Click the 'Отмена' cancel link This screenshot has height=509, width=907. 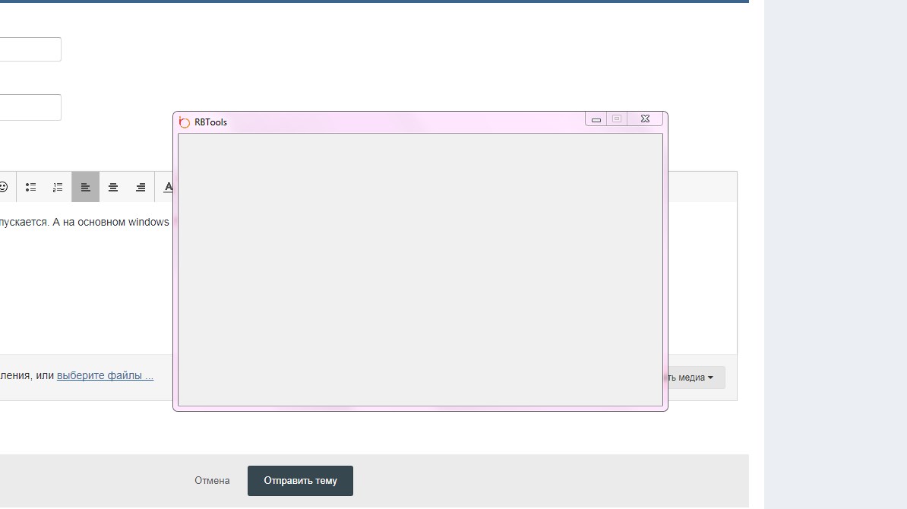(212, 481)
